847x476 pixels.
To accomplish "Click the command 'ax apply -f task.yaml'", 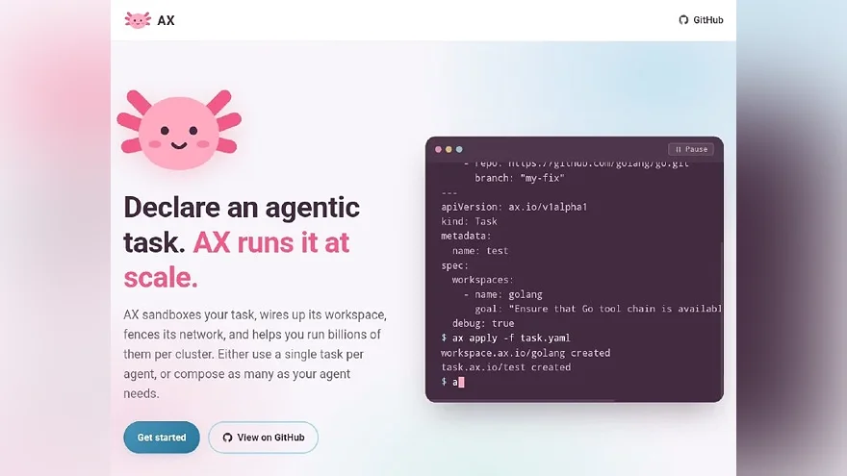I will tap(511, 338).
